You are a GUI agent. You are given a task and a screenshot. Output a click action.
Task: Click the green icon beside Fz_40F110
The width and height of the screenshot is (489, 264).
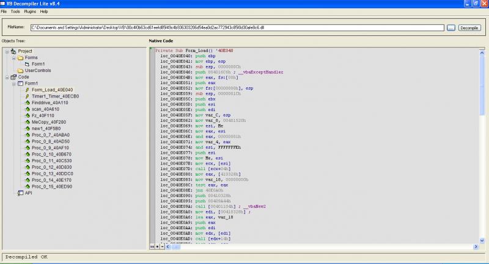28,116
